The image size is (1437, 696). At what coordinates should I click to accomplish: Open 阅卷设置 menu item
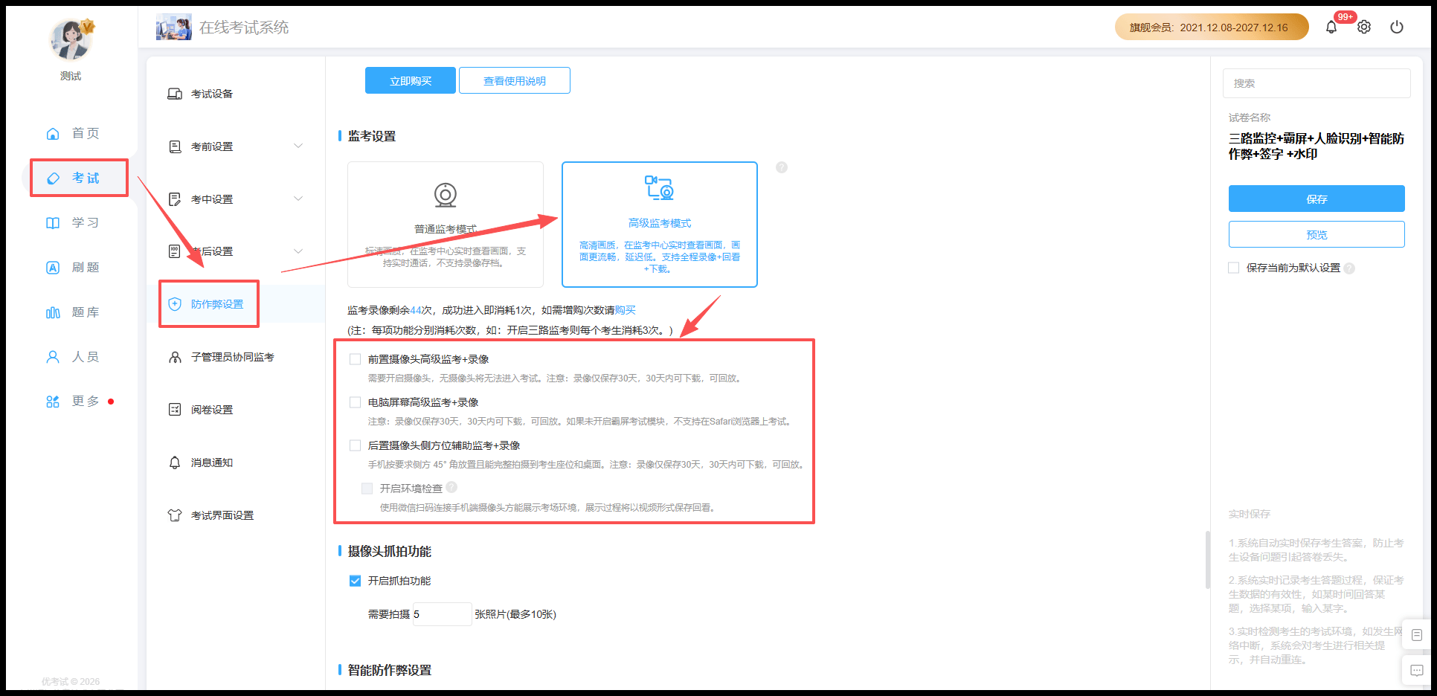[x=236, y=410]
